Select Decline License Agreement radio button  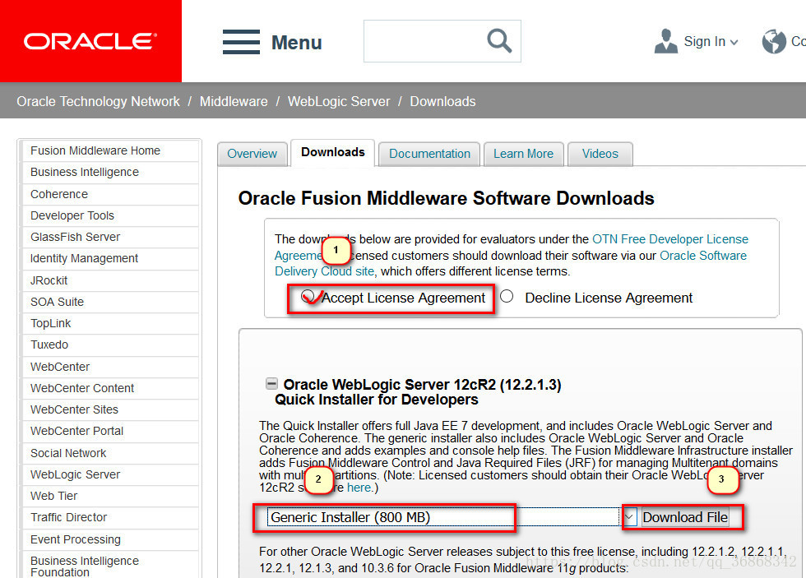tap(507, 297)
